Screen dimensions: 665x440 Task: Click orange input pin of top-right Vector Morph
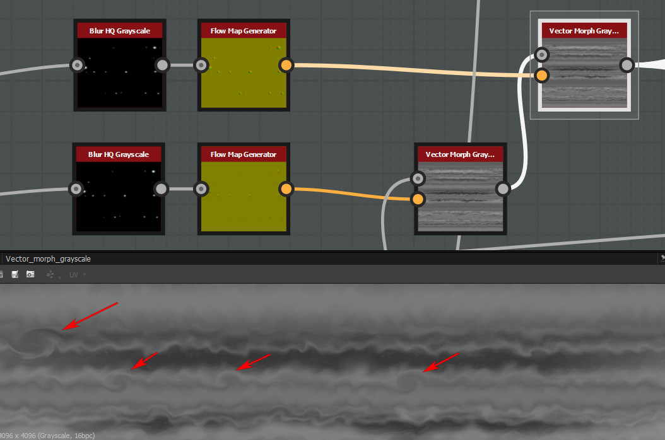point(541,76)
